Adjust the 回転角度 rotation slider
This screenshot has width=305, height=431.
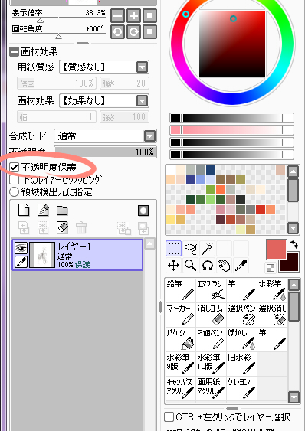(x=59, y=35)
